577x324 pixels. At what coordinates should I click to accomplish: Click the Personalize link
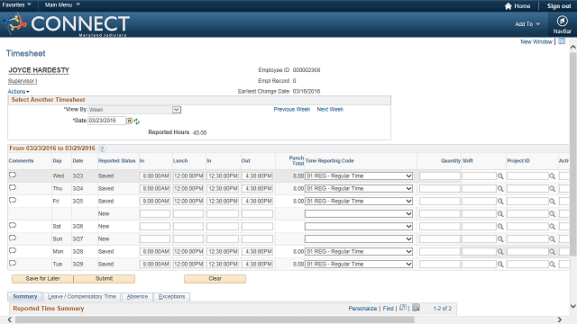tap(362, 308)
